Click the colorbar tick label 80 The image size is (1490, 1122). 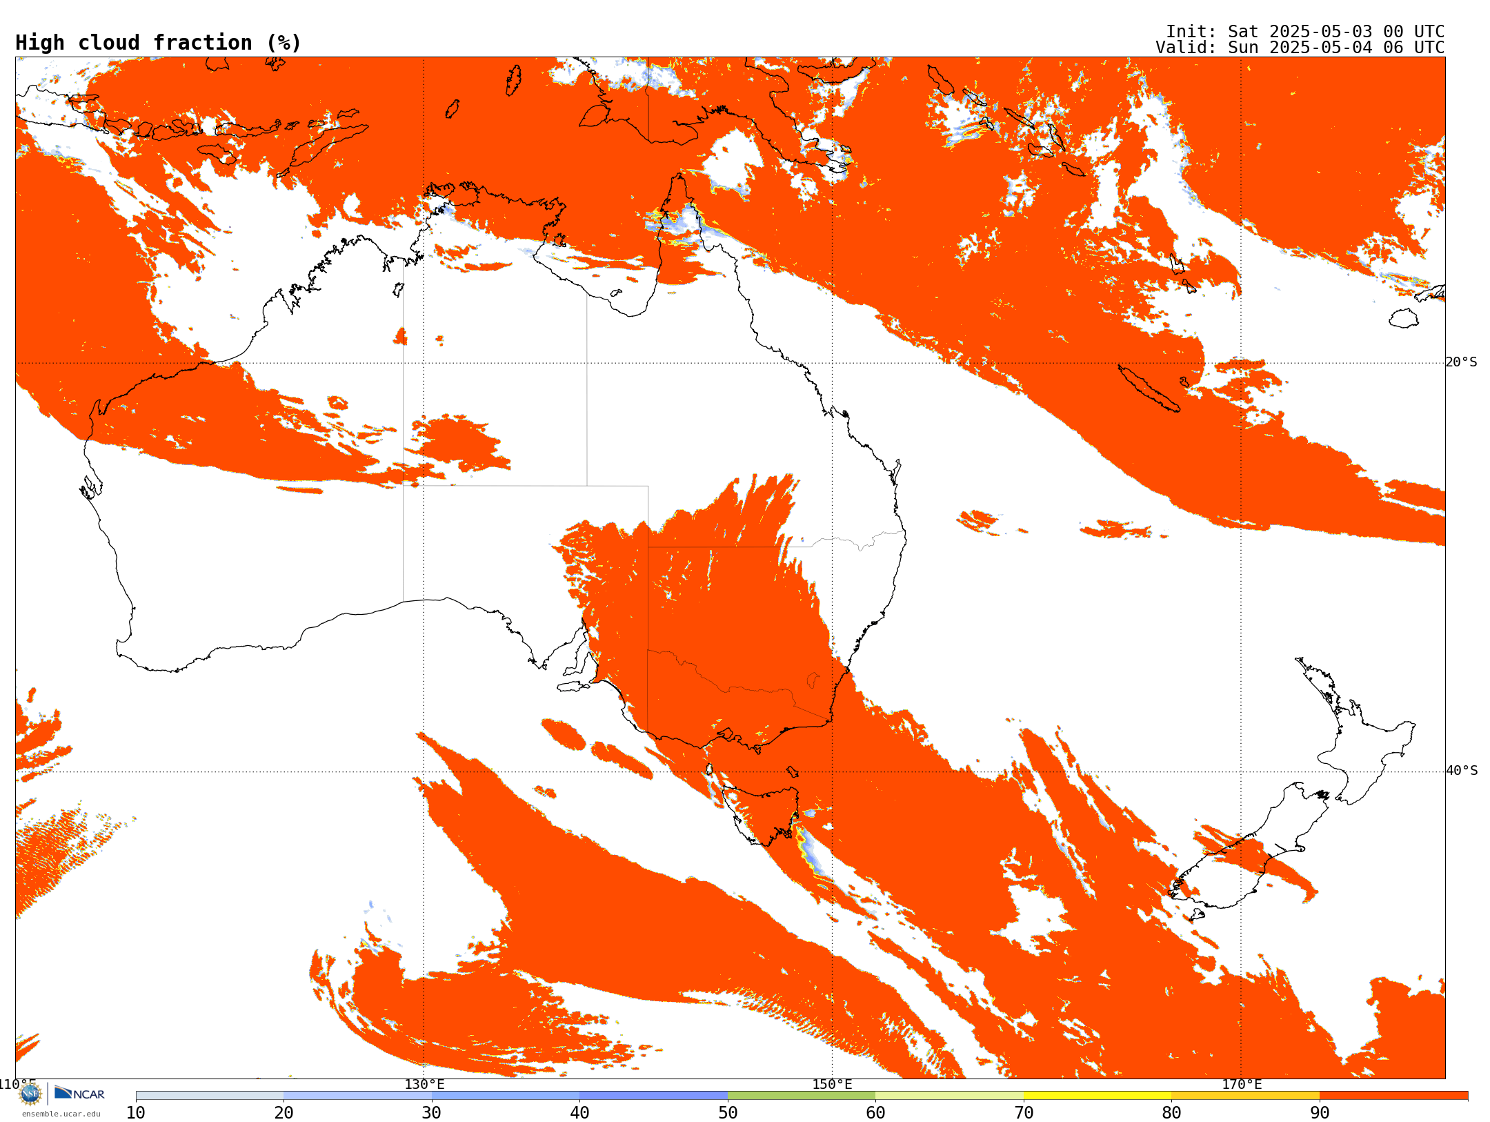(x=1171, y=1113)
